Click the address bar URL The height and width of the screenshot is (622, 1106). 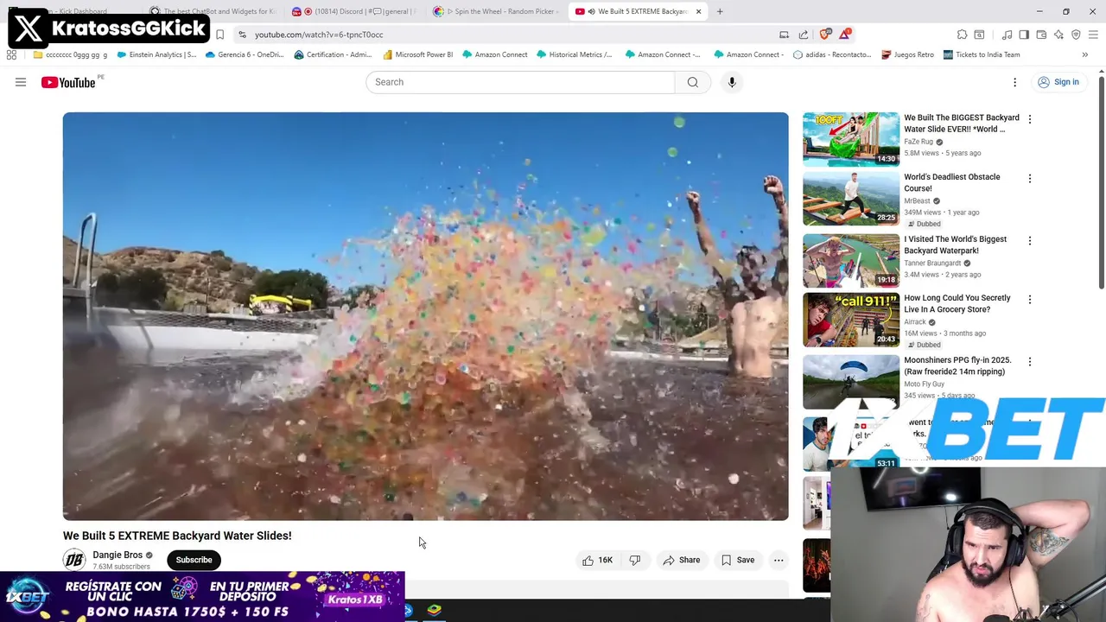(x=319, y=35)
